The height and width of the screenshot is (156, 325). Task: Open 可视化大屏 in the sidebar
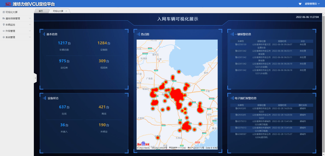click(x=17, y=12)
